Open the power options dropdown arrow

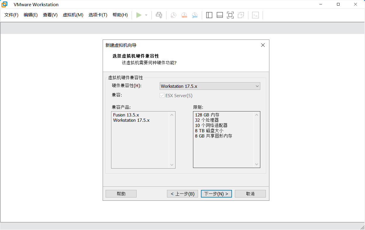[146, 15]
